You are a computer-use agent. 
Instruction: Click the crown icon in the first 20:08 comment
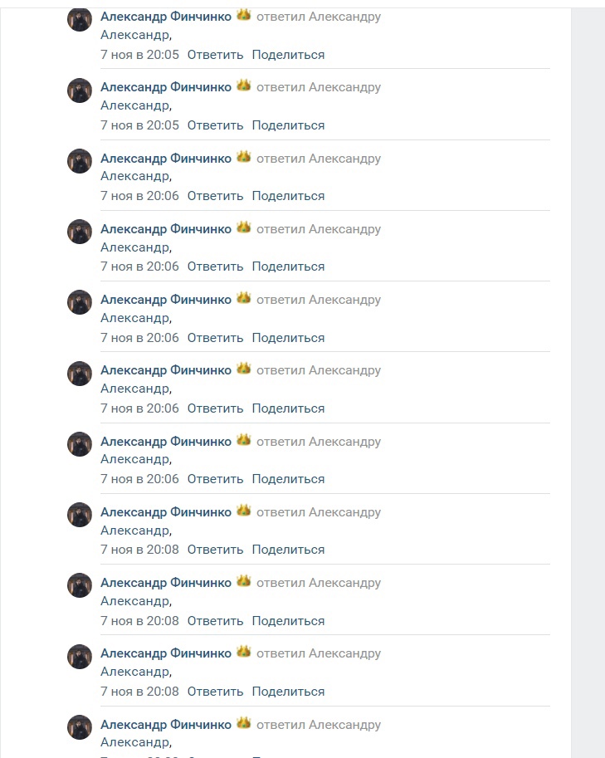click(x=243, y=511)
